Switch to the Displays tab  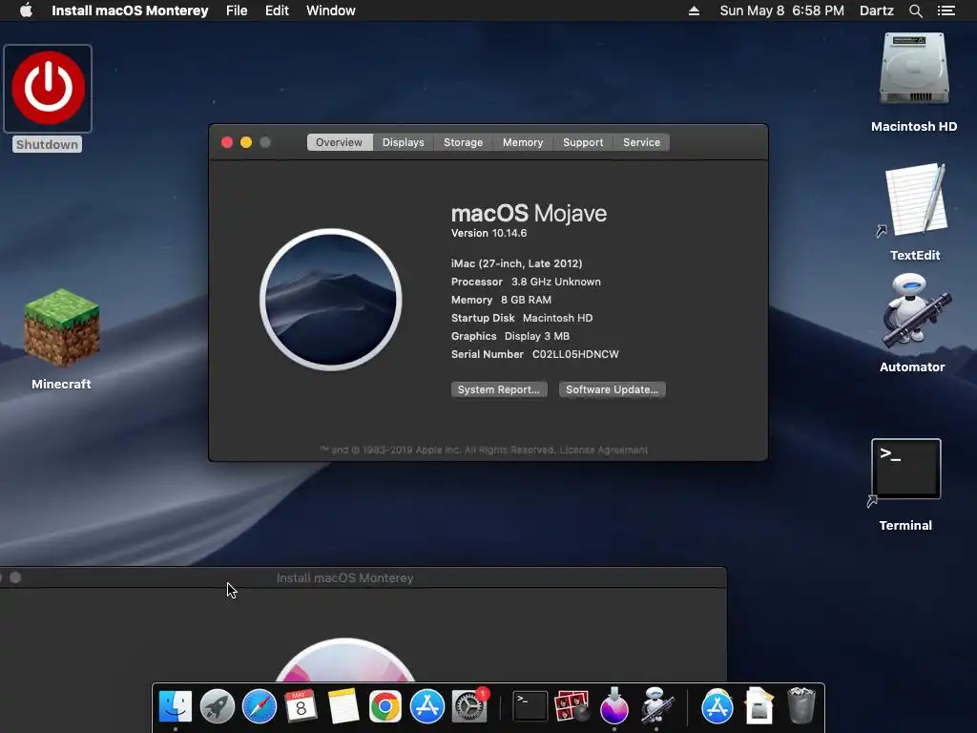[404, 142]
